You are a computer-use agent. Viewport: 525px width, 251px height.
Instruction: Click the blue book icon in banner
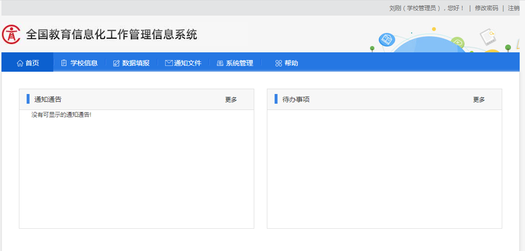(x=386, y=40)
